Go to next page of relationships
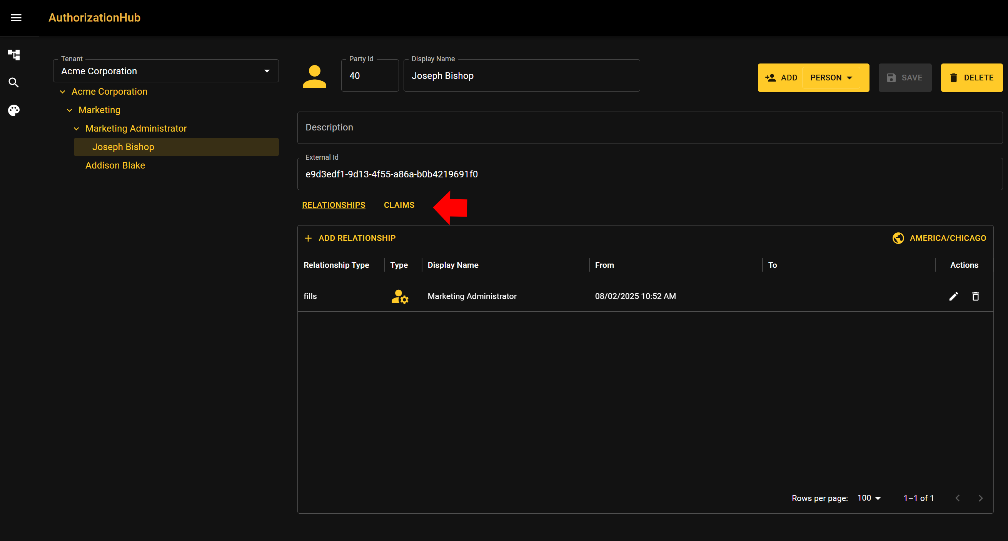Viewport: 1008px width, 541px height. (981, 498)
